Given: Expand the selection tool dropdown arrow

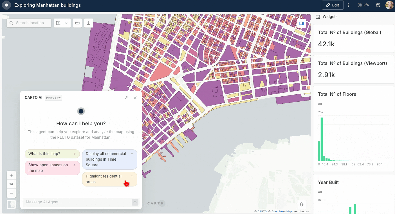Looking at the screenshot, I should pyautogui.click(x=66, y=23).
